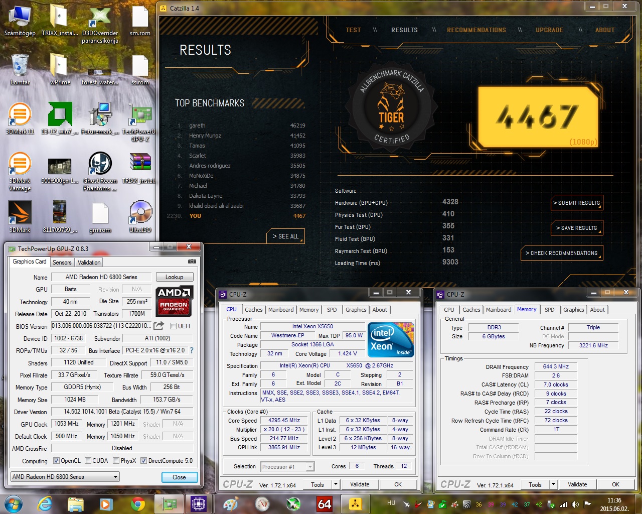Open the GPU selection dropdown in GPU-Z
The image size is (642, 514).
pos(65,477)
